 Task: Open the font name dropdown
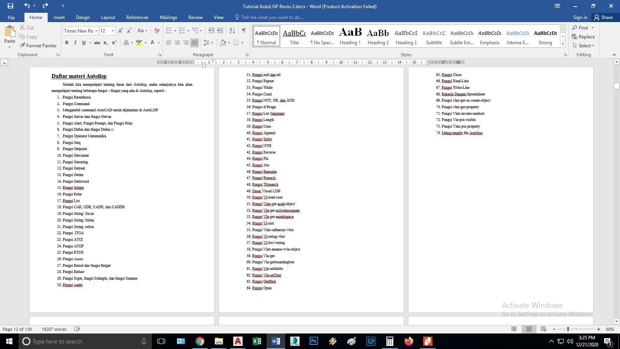96,31
